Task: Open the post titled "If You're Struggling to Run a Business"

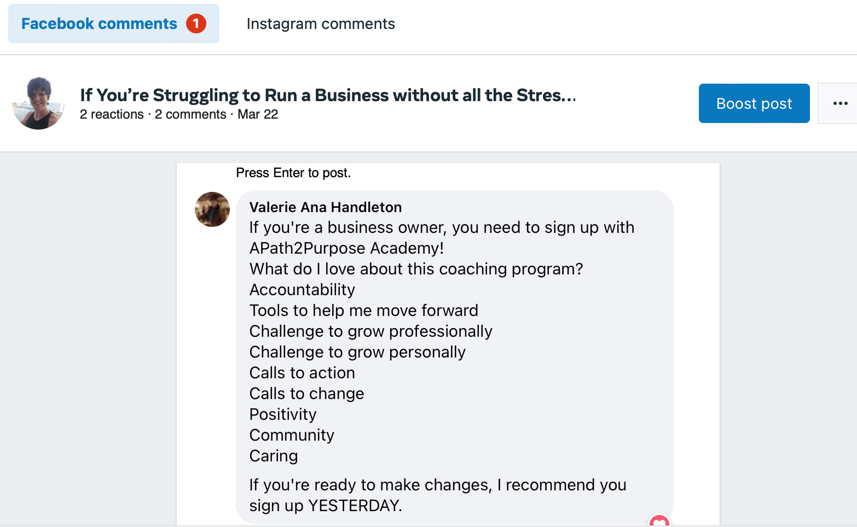Action: 327,95
